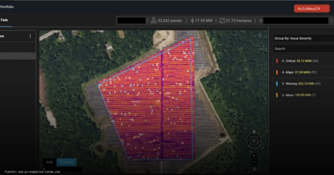Click the orange 3 - Minor severity swatch
Image resolution: width=334 pixels, height=175 pixels.
[x=277, y=95]
